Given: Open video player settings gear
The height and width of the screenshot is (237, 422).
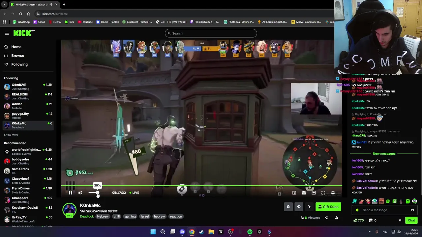Looking at the screenshot, I should coord(333,193).
